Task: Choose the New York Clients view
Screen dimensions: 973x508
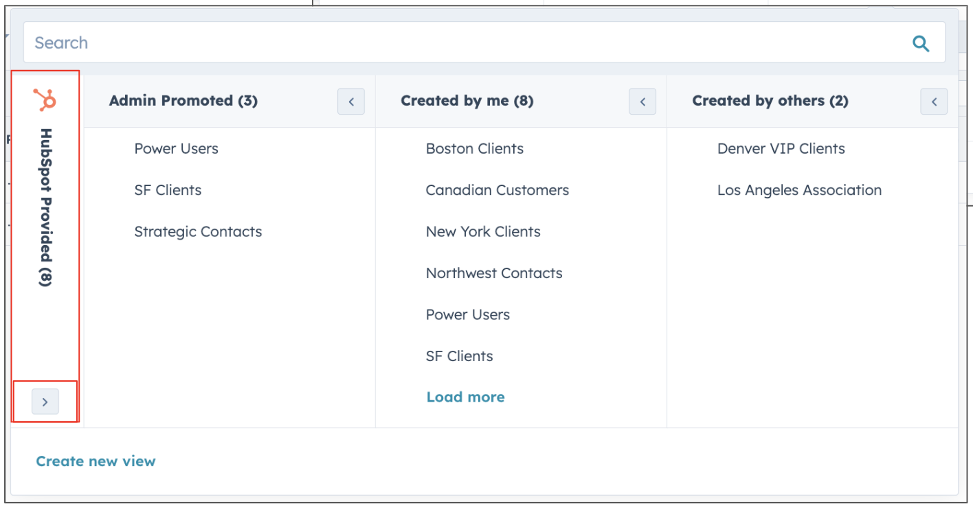Action: tap(483, 232)
